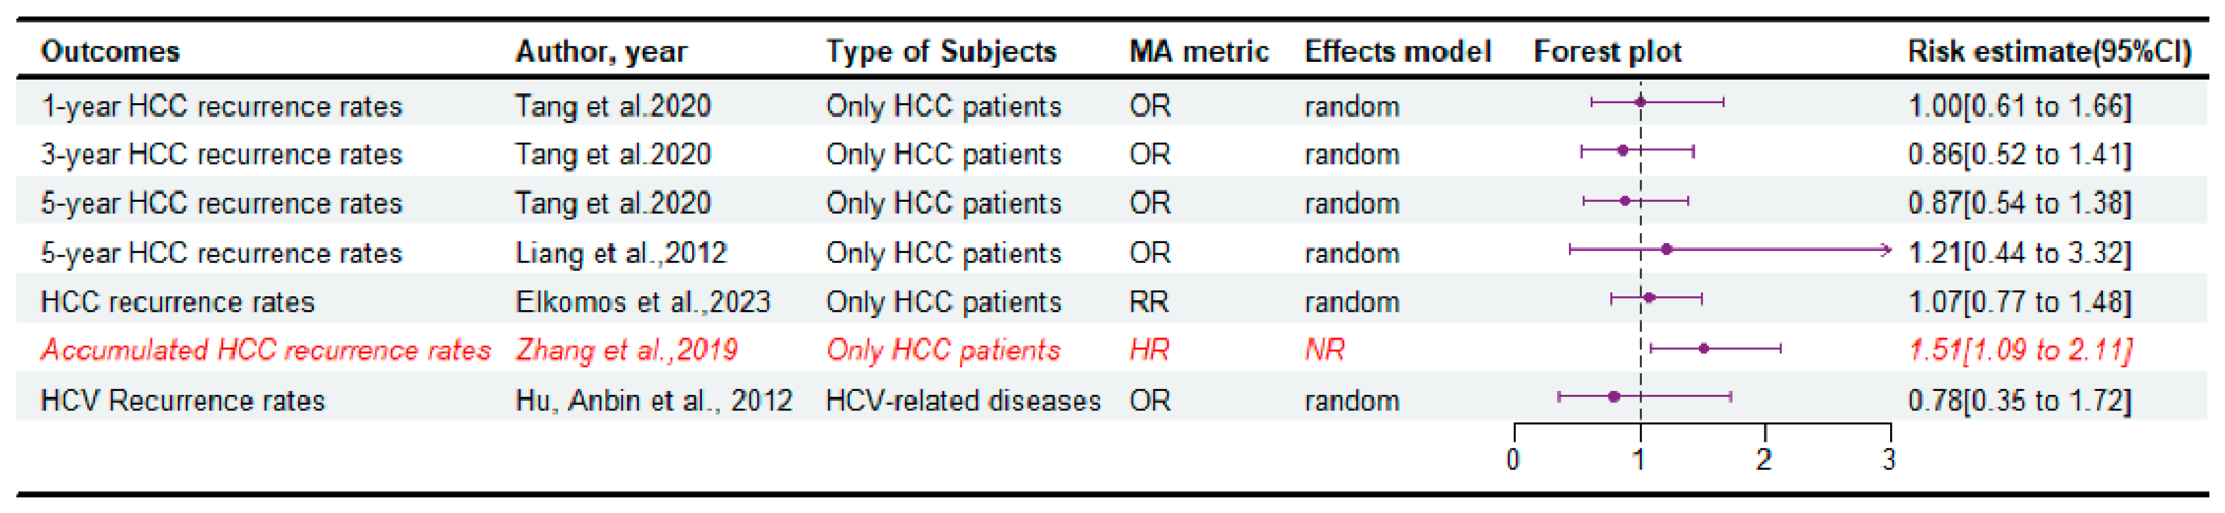This screenshot has width=2225, height=513.
Task: Click the Type of Subjects header
Action: 940,52
